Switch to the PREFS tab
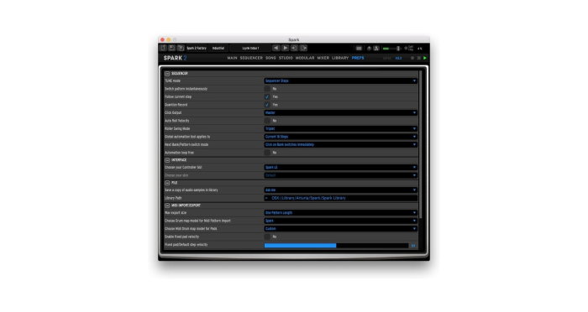The width and height of the screenshot is (588, 312). click(x=358, y=58)
